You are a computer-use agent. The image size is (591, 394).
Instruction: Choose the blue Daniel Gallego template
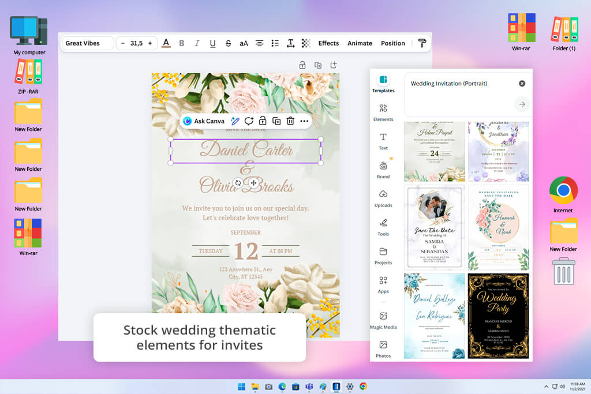435,316
